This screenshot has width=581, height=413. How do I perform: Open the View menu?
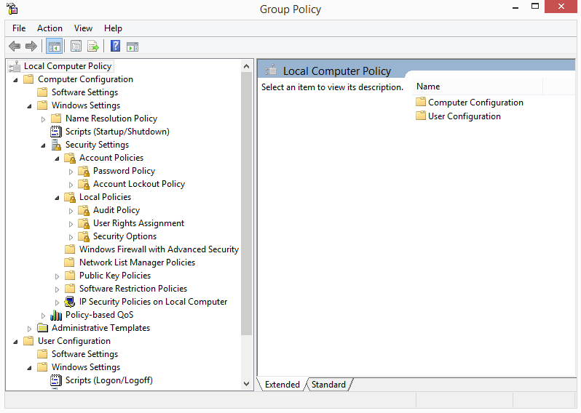(83, 28)
